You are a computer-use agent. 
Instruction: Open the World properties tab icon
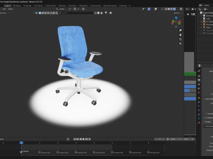pos(199,93)
